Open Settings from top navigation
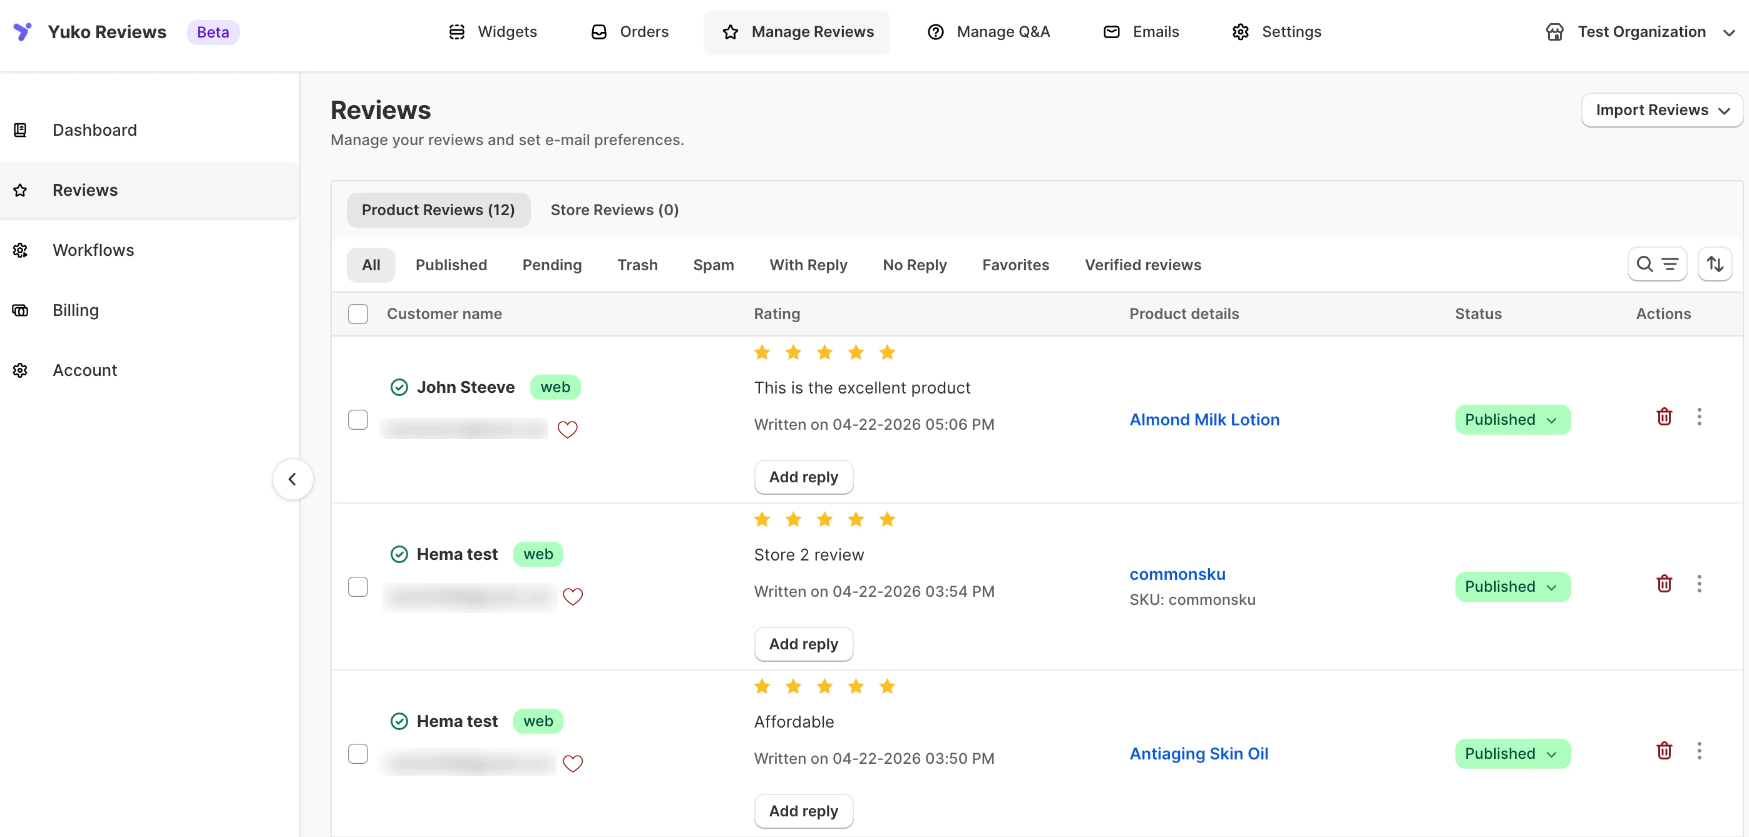 pyautogui.click(x=1276, y=32)
